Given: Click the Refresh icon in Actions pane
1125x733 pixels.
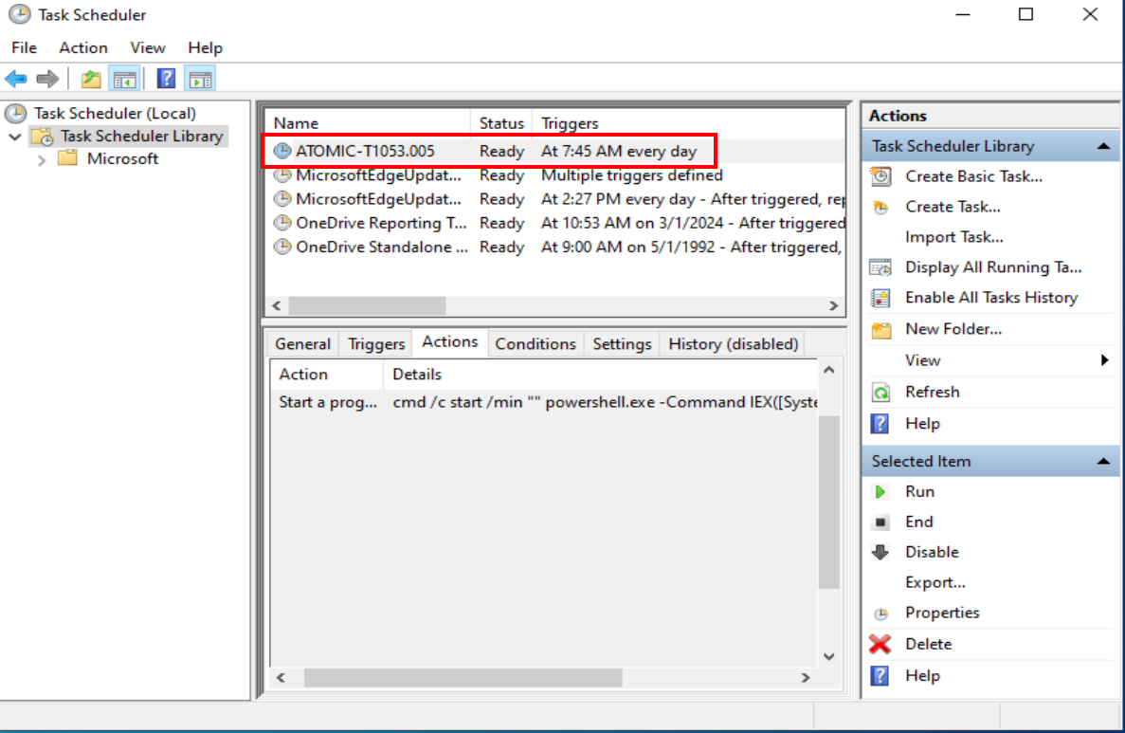Looking at the screenshot, I should [x=880, y=392].
